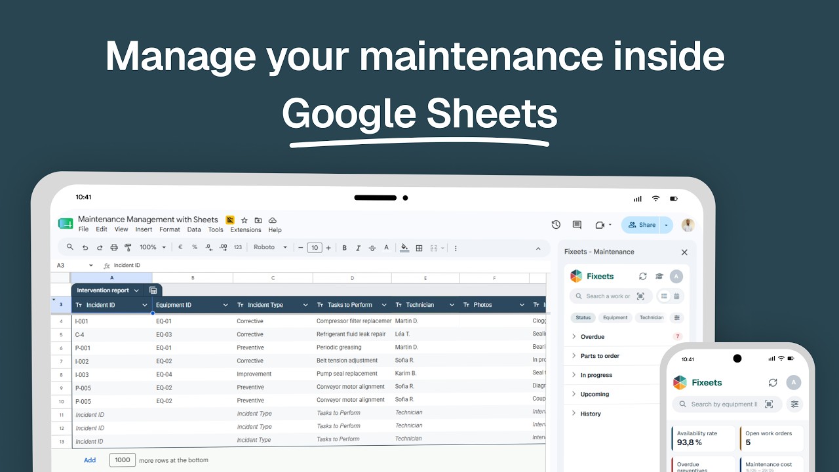Switch the Fixeets sidebar to list view
The width and height of the screenshot is (839, 472).
(x=664, y=296)
